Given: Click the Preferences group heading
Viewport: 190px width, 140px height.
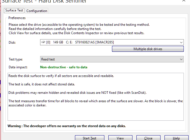Looking at the screenshot, I should pos(17,18).
